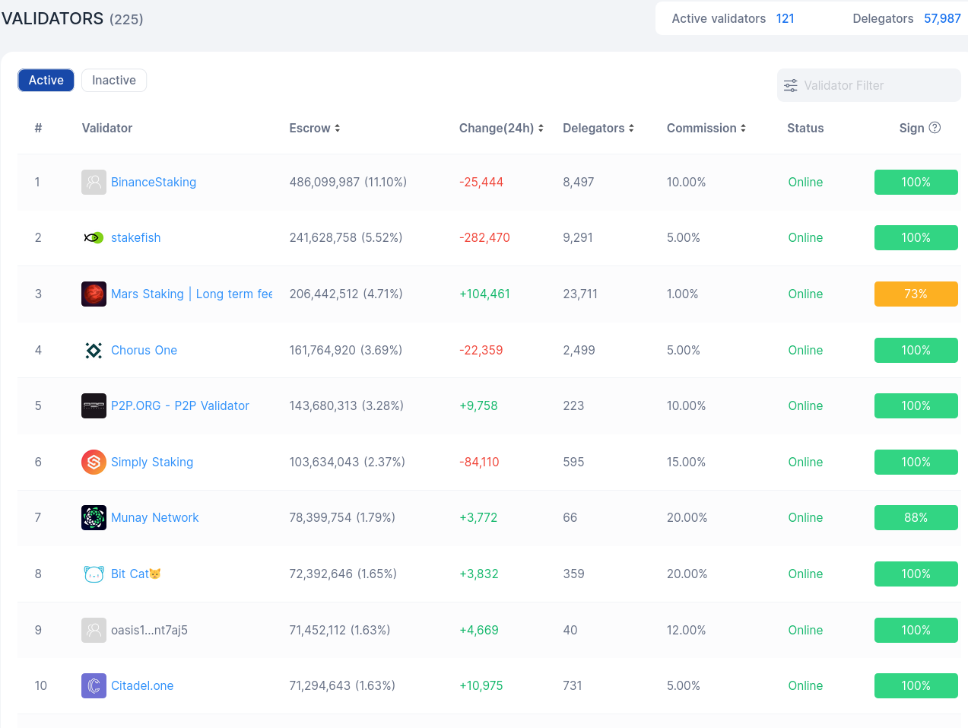Click the Simply Staking logo icon
968x728 pixels.
[94, 462]
